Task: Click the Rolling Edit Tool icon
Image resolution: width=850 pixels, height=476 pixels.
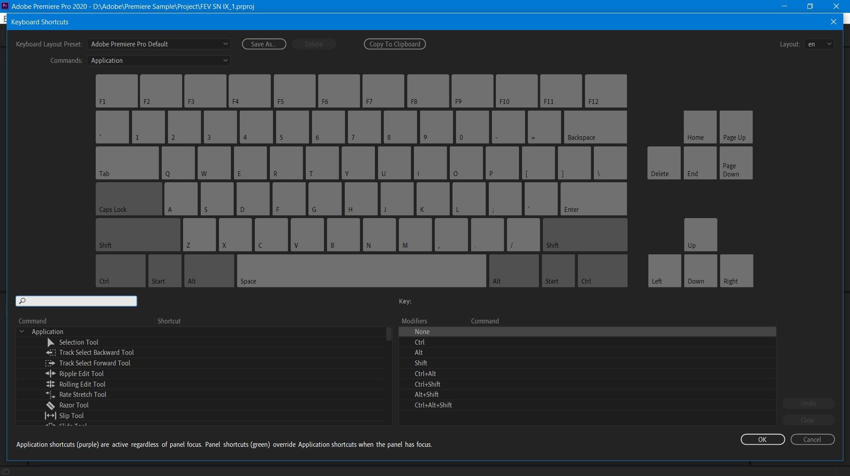Action: 50,384
